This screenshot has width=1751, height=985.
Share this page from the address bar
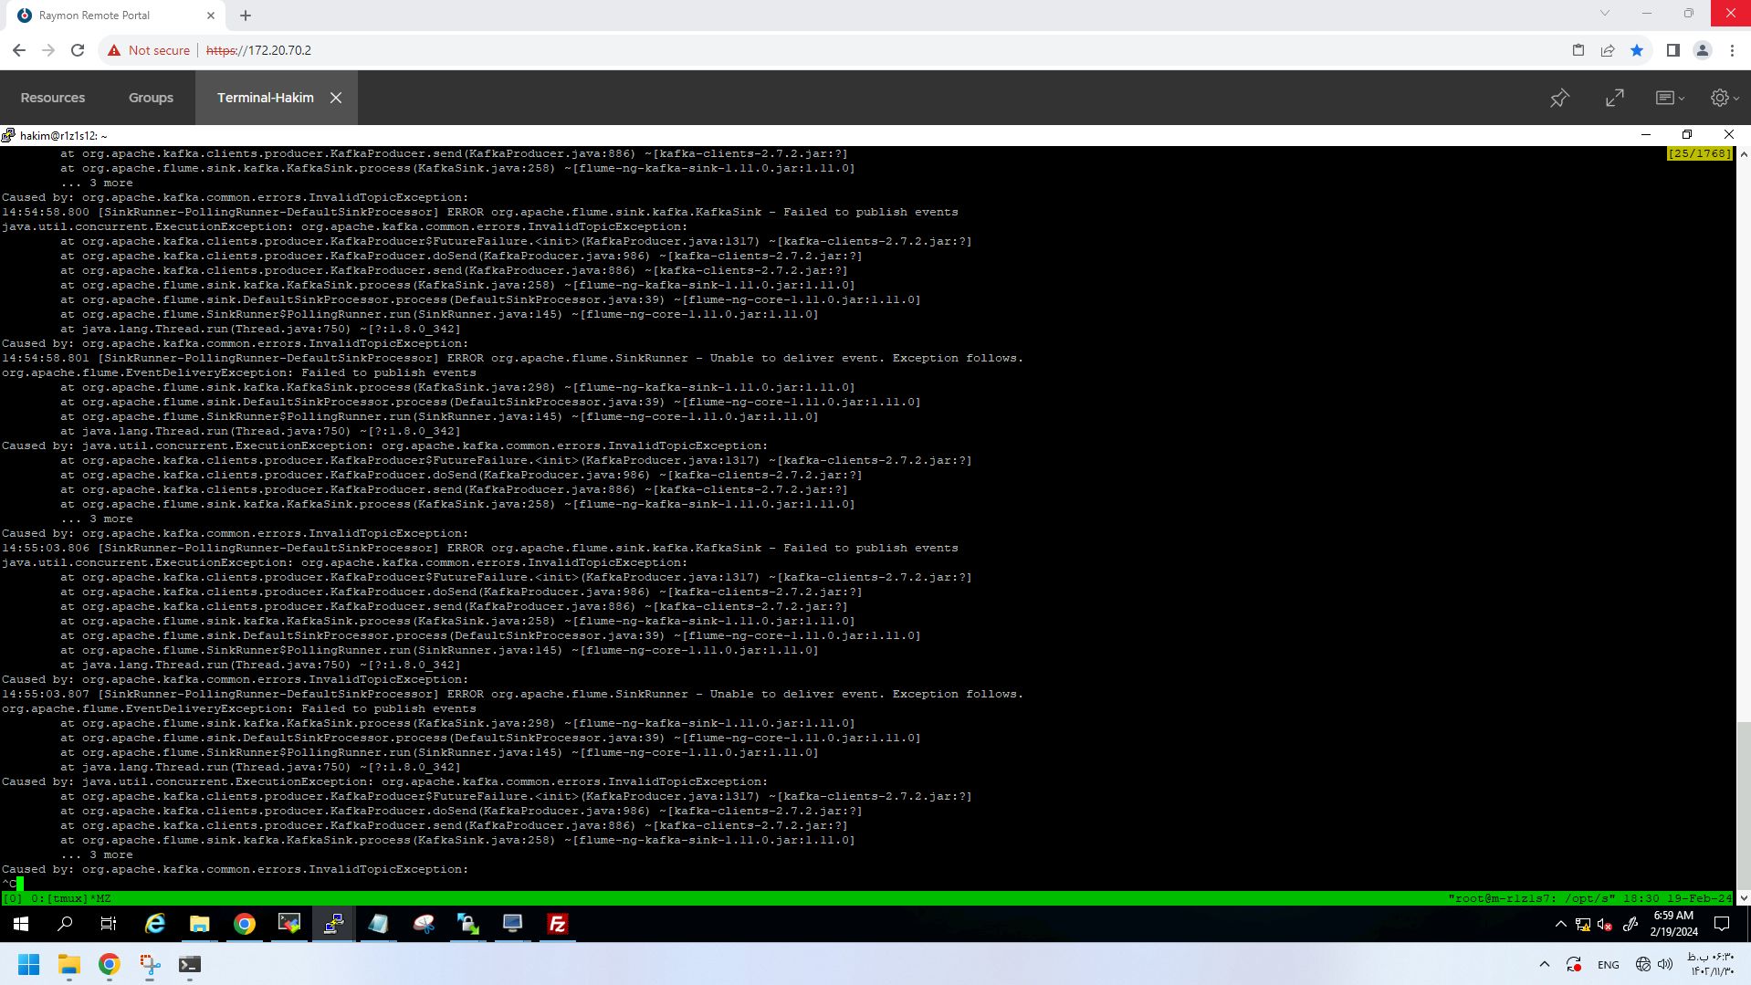click(x=1608, y=50)
